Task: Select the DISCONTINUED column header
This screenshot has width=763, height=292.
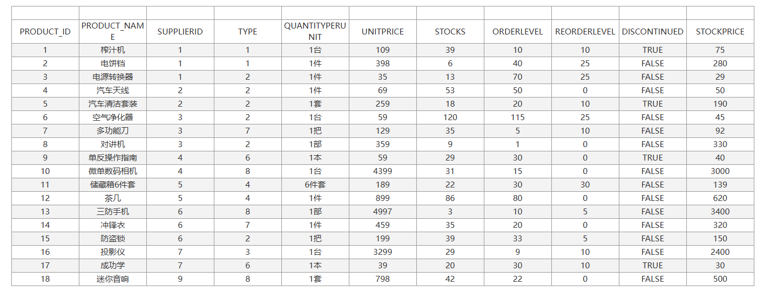Action: pyautogui.click(x=652, y=32)
